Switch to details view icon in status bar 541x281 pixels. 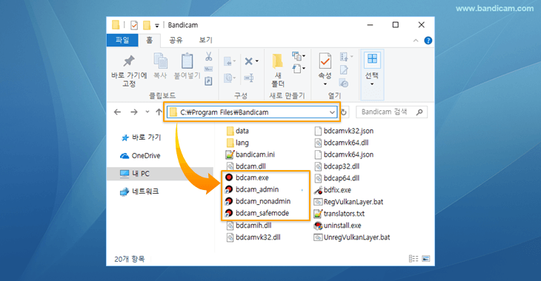(414, 258)
